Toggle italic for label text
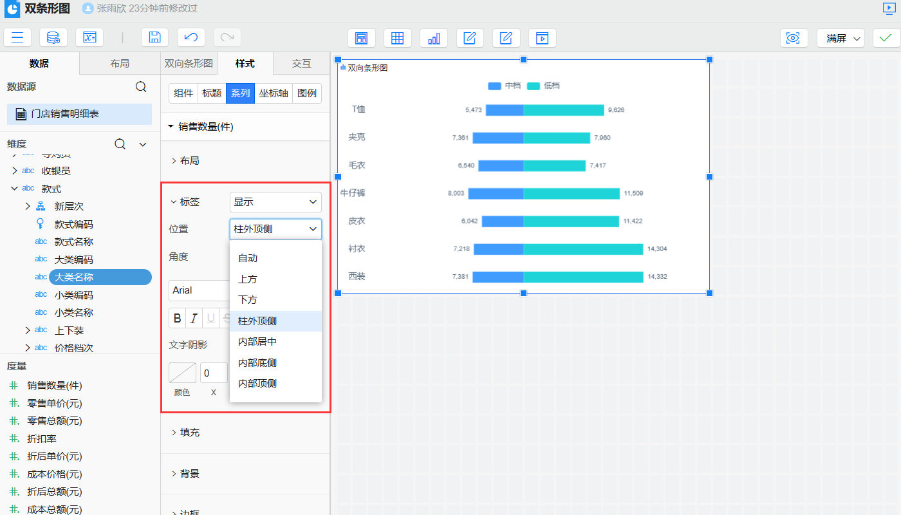 tap(194, 319)
